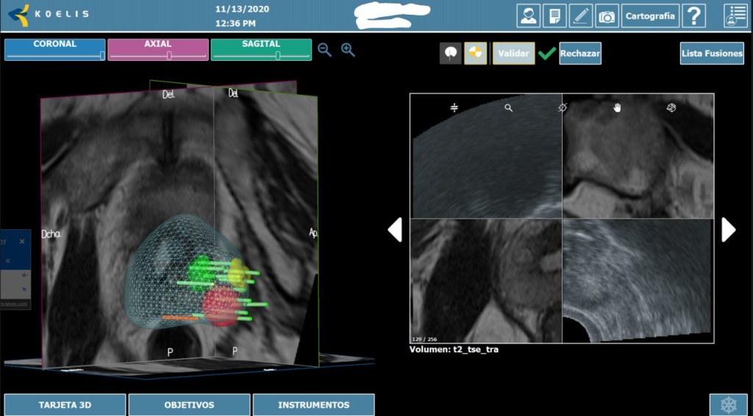Click the zoom out magnifier
This screenshot has width=753, height=416.
click(324, 50)
